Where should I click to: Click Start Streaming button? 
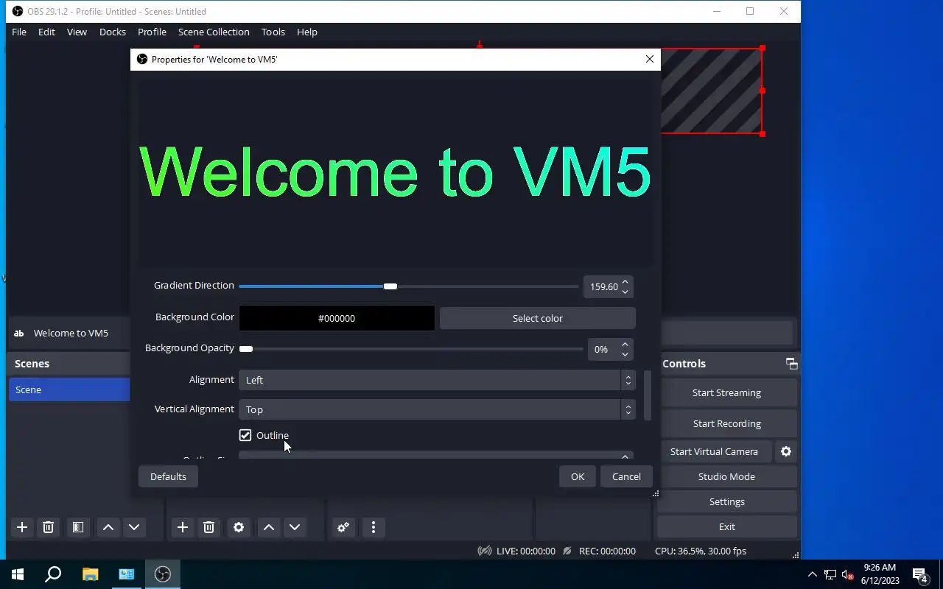coord(726,392)
